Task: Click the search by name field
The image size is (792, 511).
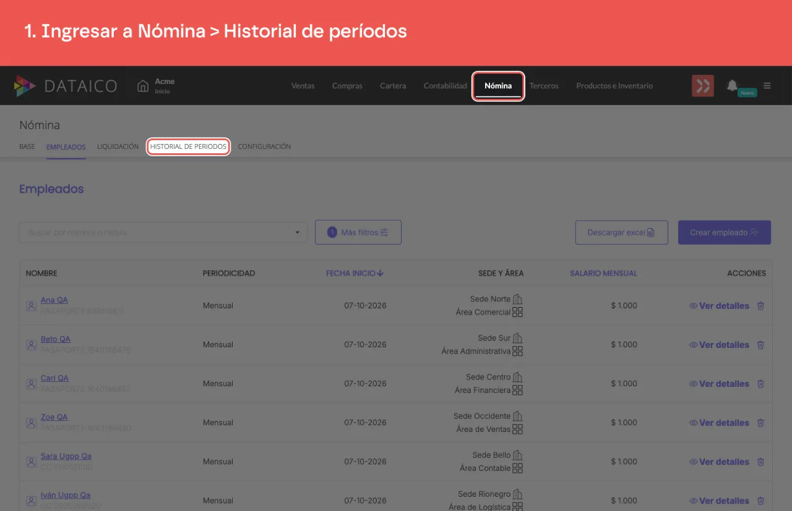Action: [163, 232]
